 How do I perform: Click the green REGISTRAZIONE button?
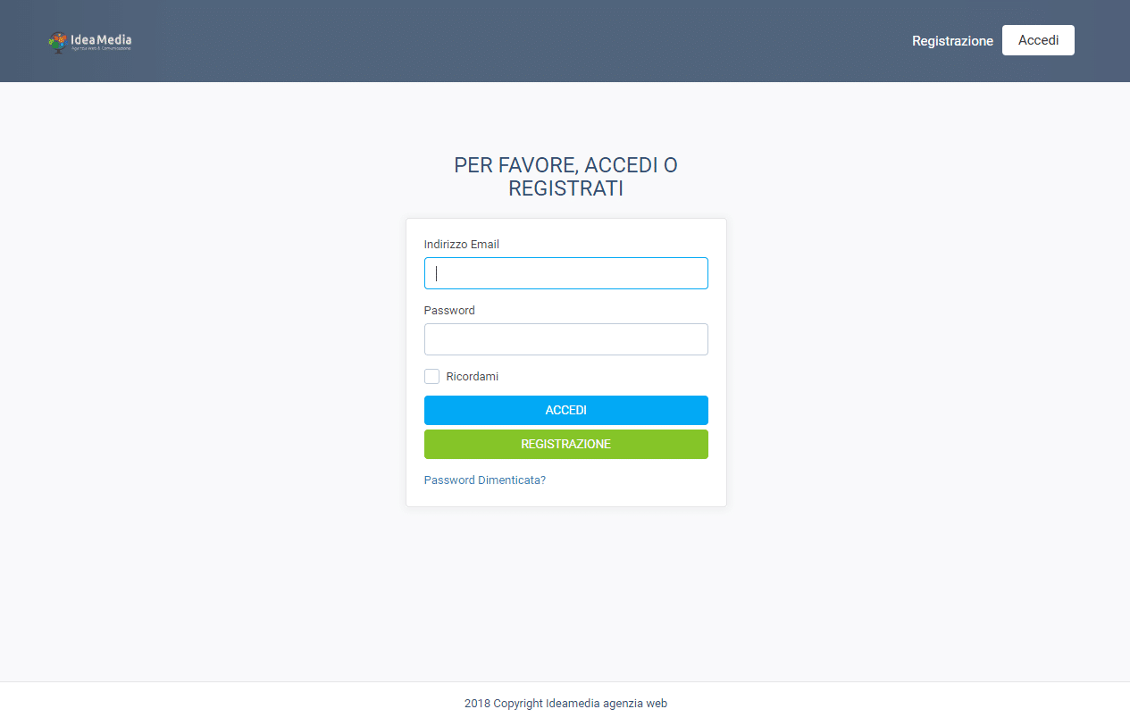point(566,444)
